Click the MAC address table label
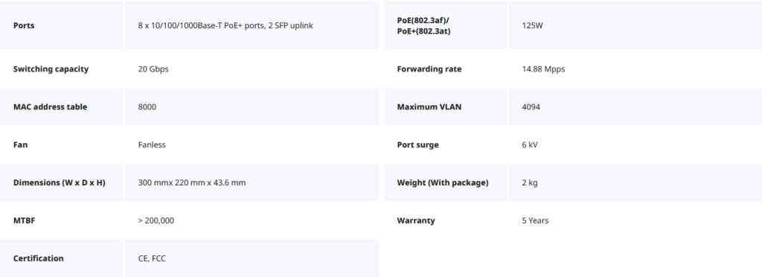This screenshot has height=277, width=762. point(50,107)
